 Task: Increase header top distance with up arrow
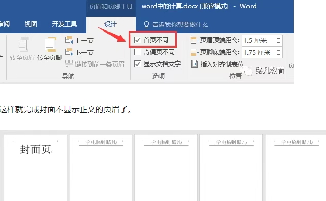278,38
